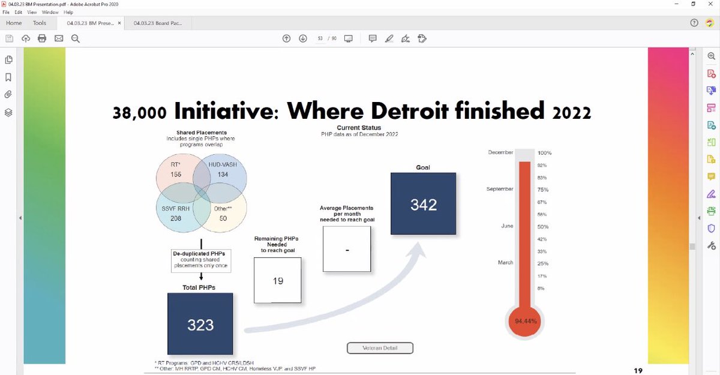Open the Protect shield tool
The width and height of the screenshot is (720, 375).
(712, 228)
